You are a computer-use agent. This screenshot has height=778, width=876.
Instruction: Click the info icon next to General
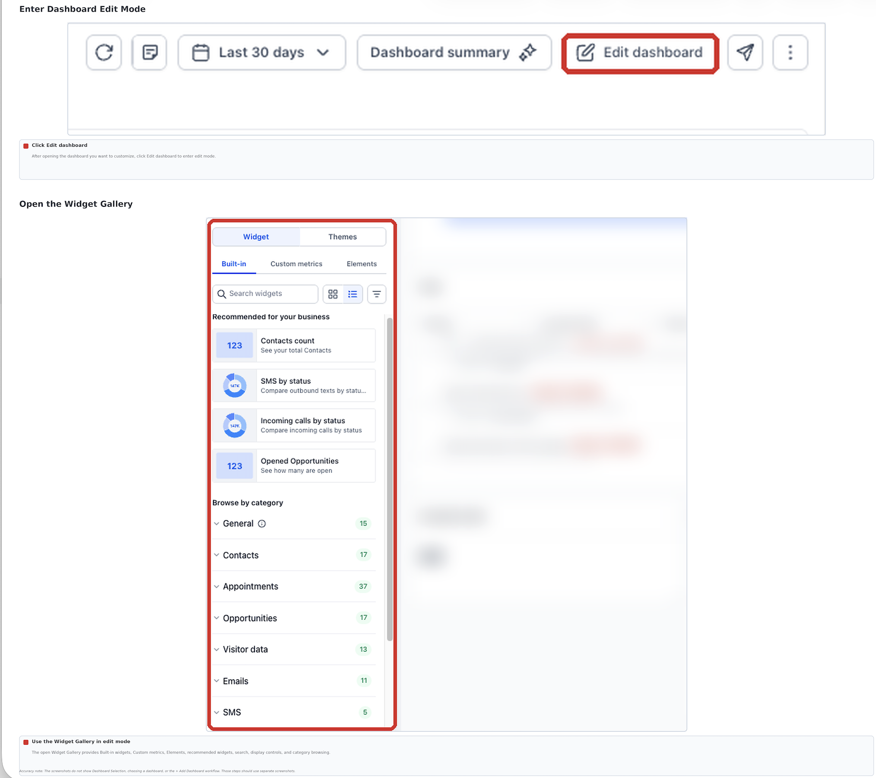click(x=262, y=524)
